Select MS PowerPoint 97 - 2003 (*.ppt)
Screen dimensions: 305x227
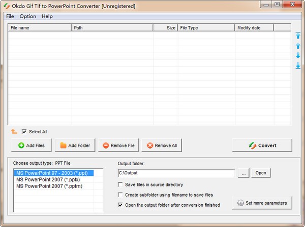(54, 173)
